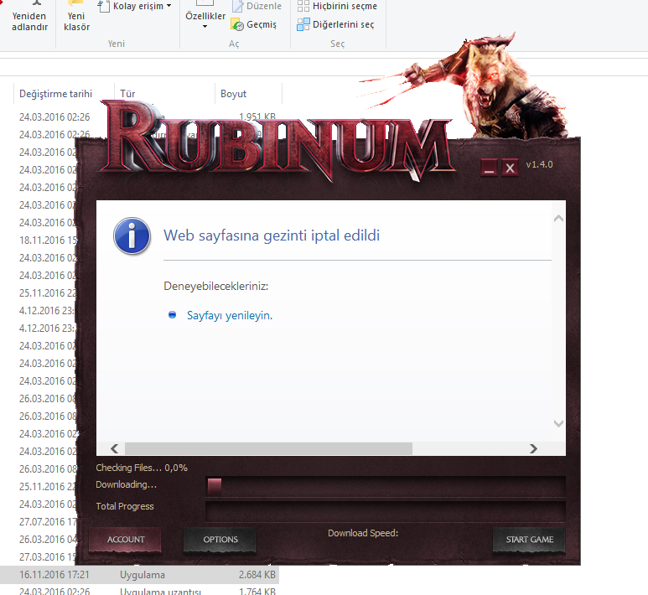The image size is (648, 595).
Task: Select the row dated 18.11.2016
Action: point(47,240)
